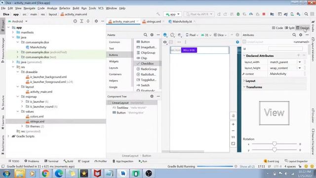316x178 pixels.
Task: Open Pixel device preview dropdown
Action: [x=192, y=35]
